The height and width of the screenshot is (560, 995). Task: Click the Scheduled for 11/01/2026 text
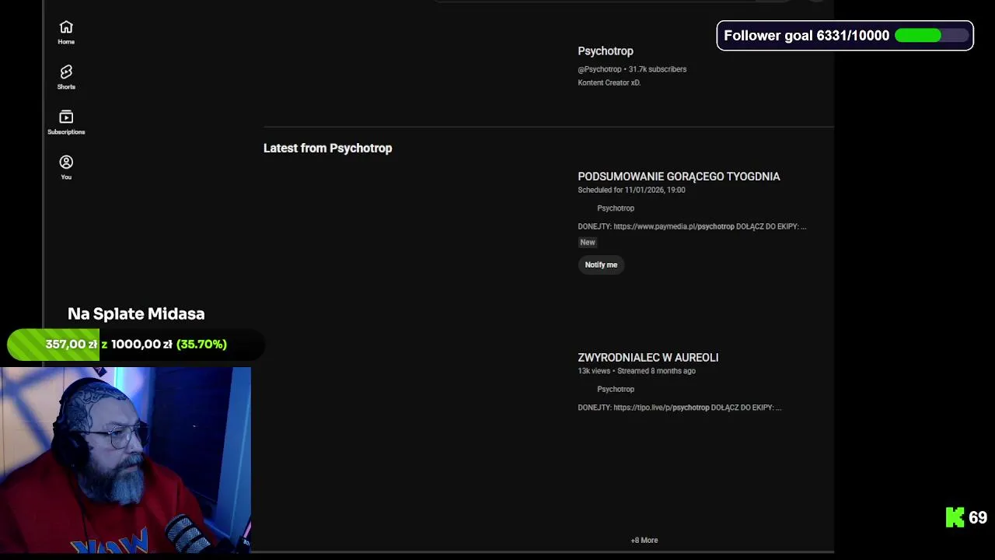point(631,190)
